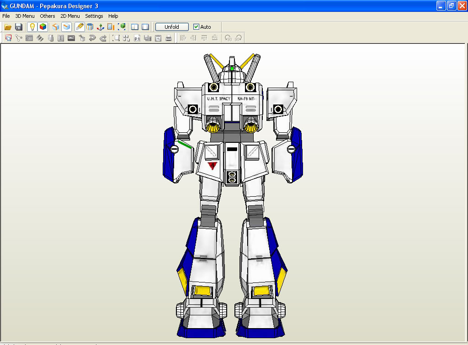Click the U.N.T. SPACY chest marking
This screenshot has width=468, height=345.
click(x=219, y=99)
